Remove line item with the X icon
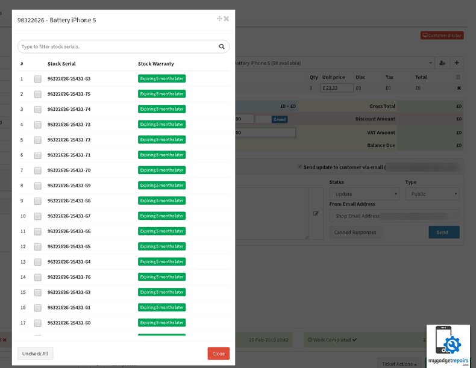Screen dimensions: 476x368 point(459,88)
